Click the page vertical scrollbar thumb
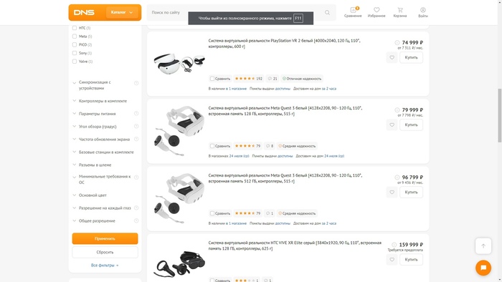 499,115
